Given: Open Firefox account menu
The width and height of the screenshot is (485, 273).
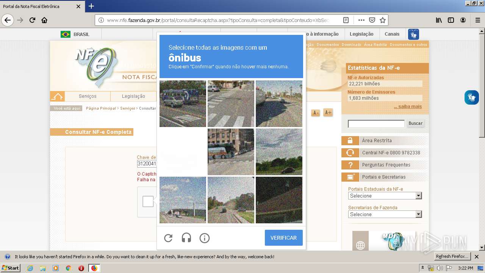Looking at the screenshot, I should point(463,20).
